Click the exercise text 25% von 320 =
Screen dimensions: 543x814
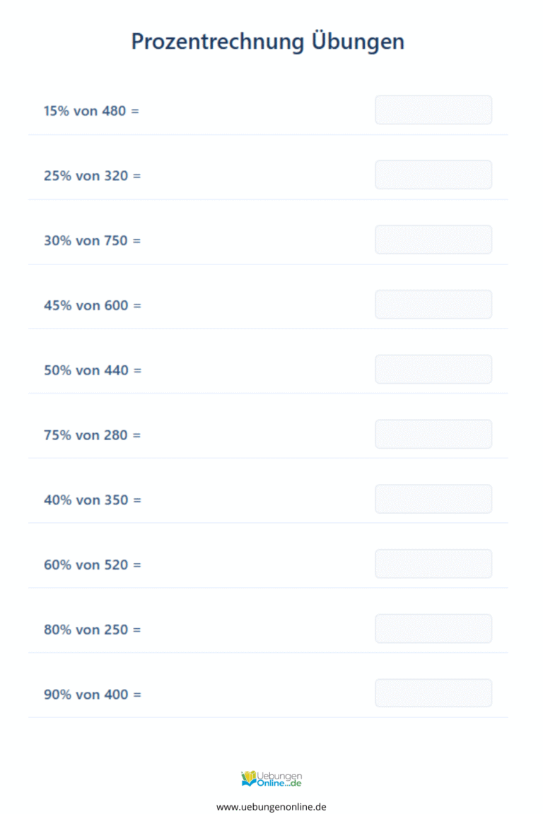click(x=92, y=176)
